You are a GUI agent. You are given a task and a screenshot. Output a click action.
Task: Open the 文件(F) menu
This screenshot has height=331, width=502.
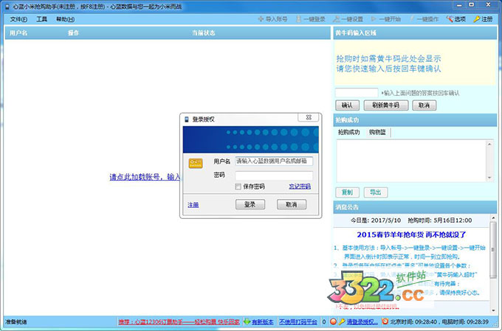pyautogui.click(x=18, y=19)
